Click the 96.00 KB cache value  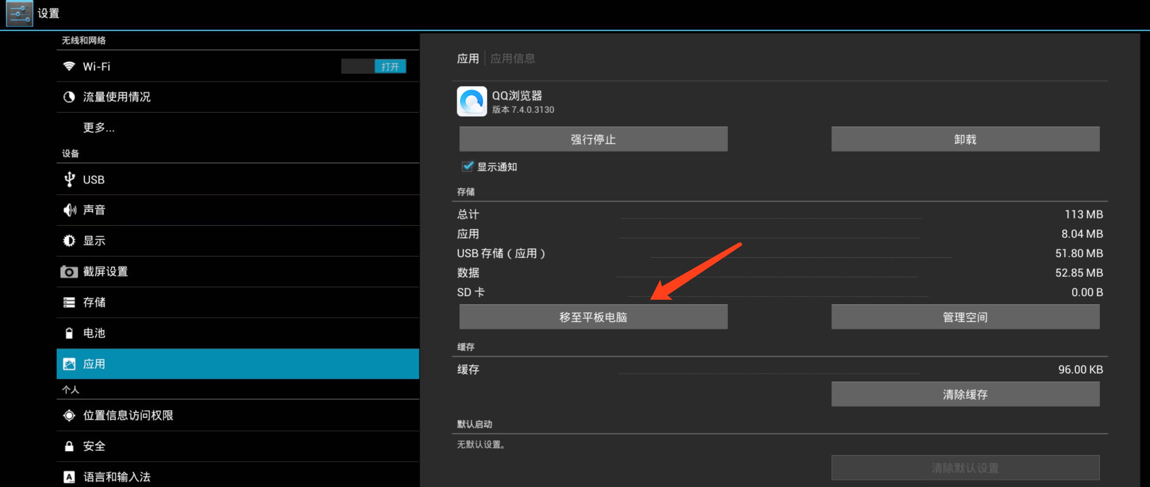coord(1080,369)
